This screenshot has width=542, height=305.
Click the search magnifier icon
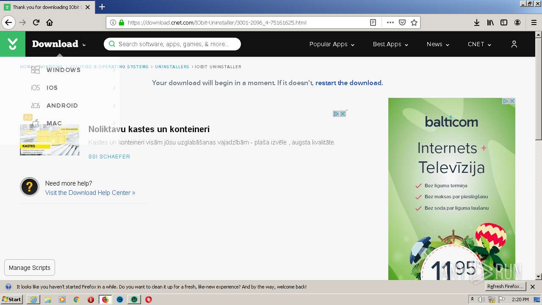coord(112,44)
